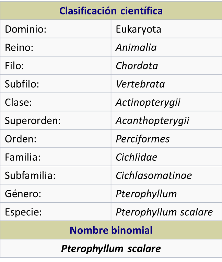The width and height of the screenshot is (222, 262).
Task: Follow the Chordata phylum link
Action: (x=137, y=66)
